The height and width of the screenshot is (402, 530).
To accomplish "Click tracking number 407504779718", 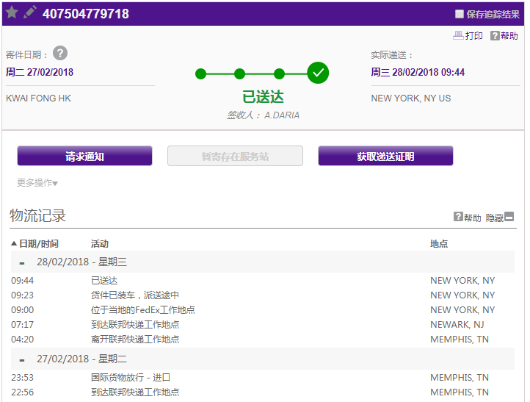I will (85, 14).
